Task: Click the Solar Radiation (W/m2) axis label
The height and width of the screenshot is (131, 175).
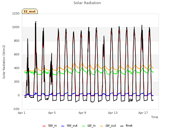Action: (4, 62)
